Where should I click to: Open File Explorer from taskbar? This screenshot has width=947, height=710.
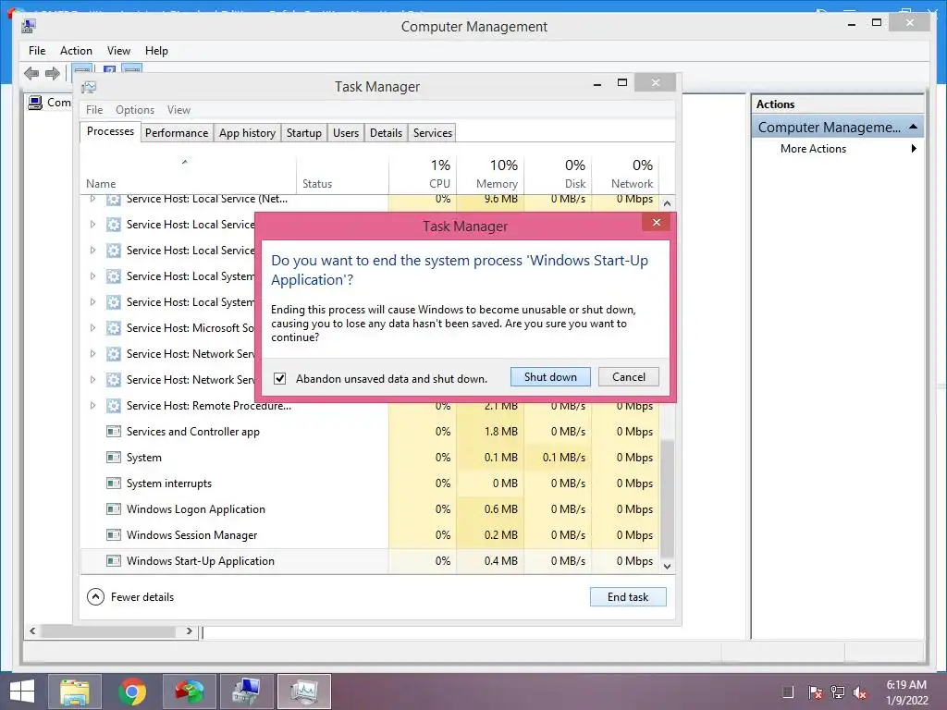(75, 692)
